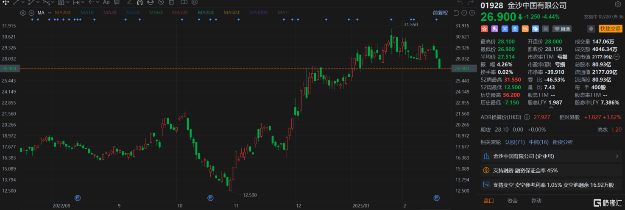Viewport: 625px width, 210px height.
Task: Select the Aa text annotation tool
Action: pyautogui.click(x=106, y=2)
